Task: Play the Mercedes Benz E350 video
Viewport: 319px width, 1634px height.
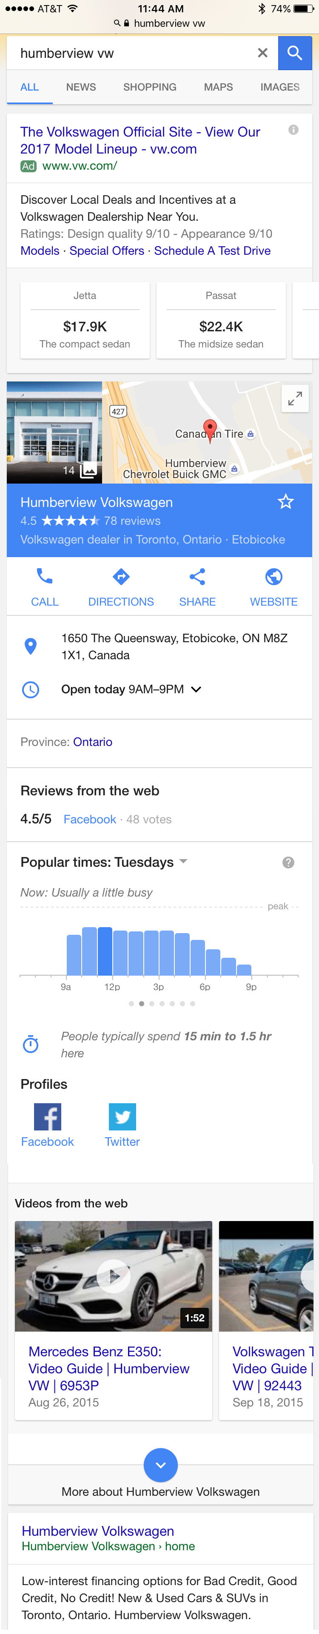Action: click(x=114, y=1275)
